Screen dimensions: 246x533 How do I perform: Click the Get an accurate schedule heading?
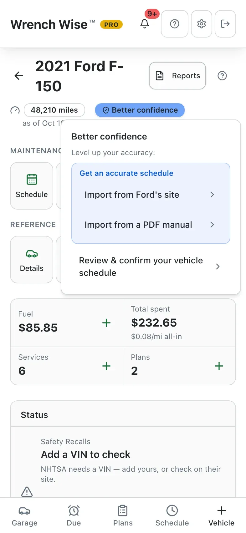point(126,173)
